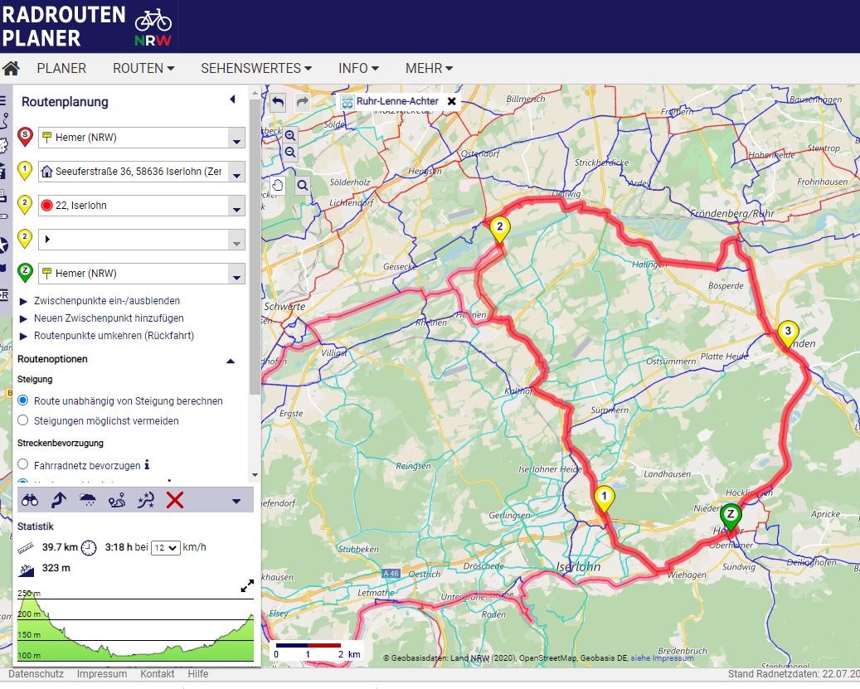Click waypoint marker 2 on the map

pyautogui.click(x=499, y=230)
